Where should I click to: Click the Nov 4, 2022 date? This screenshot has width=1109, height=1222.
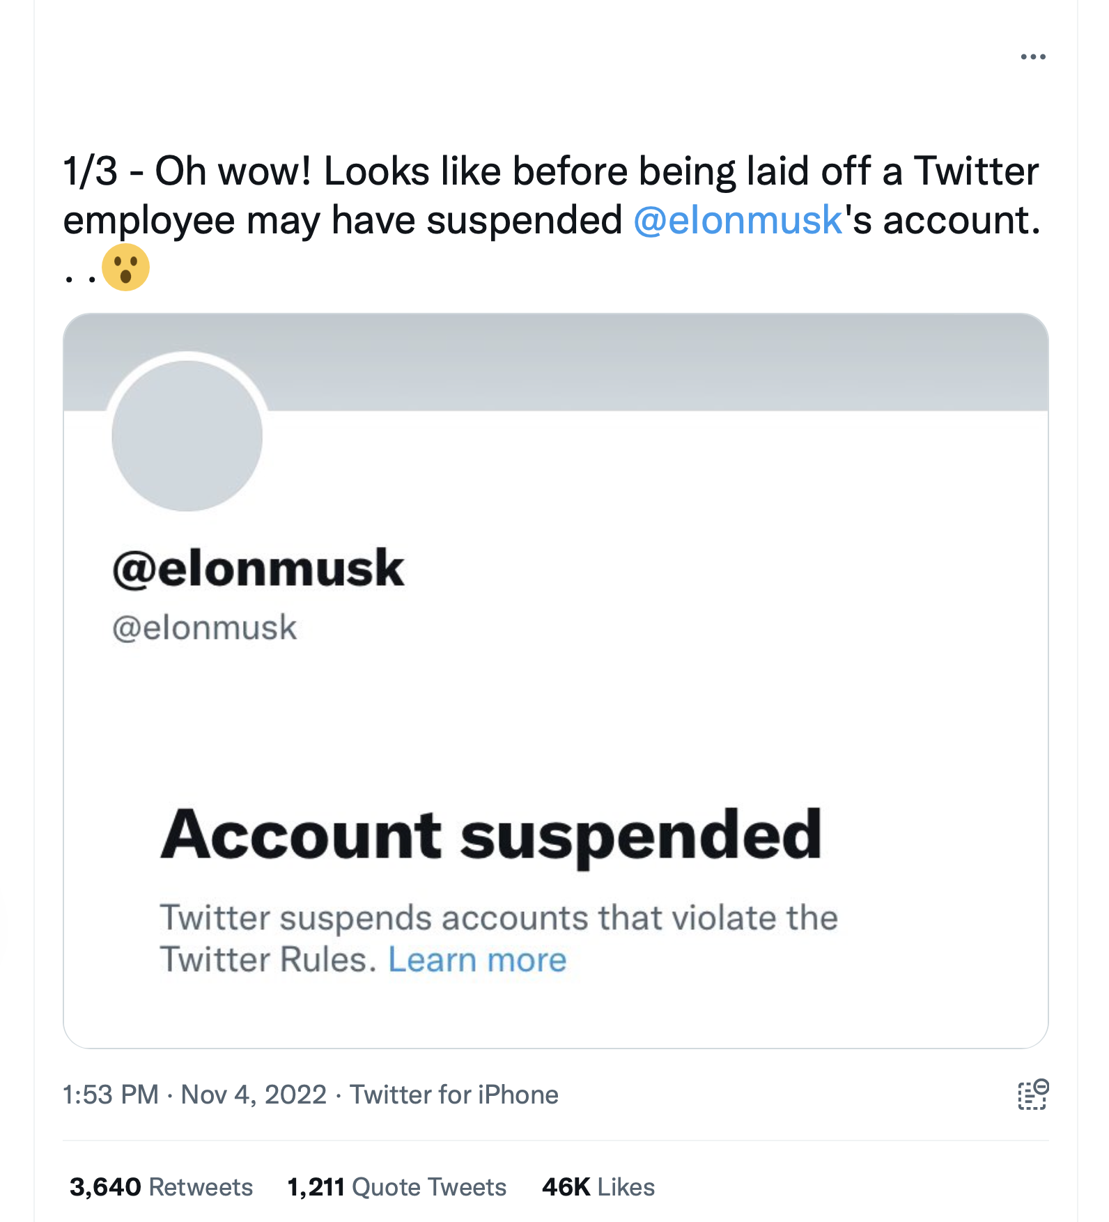[x=254, y=1095]
